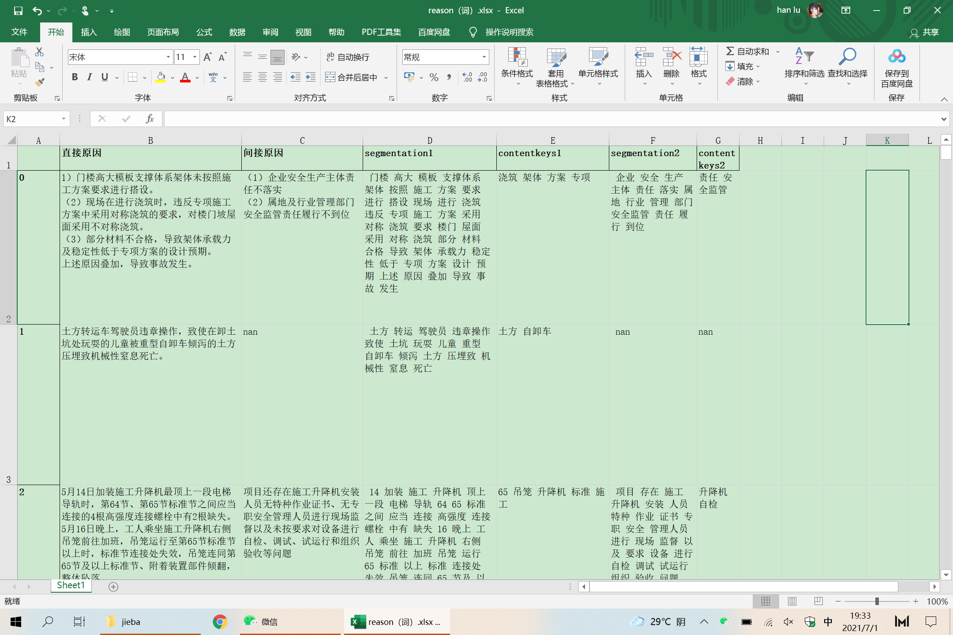
Task: Click Merge and Center (合并后居中)
Action: [x=352, y=77]
